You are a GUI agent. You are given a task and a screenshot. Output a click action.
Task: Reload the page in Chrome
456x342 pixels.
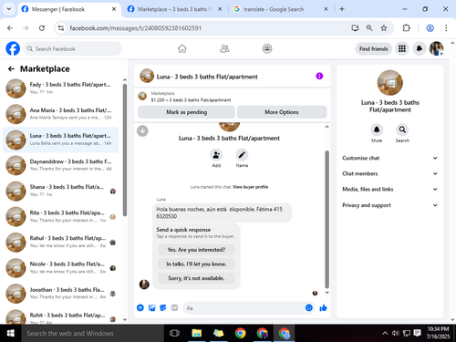click(42, 28)
